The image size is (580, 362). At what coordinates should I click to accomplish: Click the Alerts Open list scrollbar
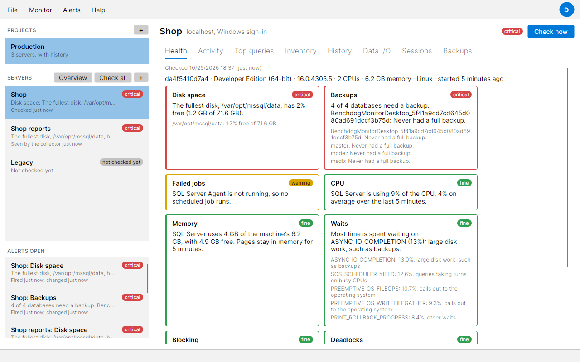147,278
